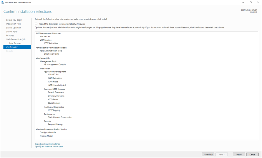The image size is (262, 158).
Task: Select '.NET Extensibility 4.8' entry
Action: pyautogui.click(x=57, y=85)
